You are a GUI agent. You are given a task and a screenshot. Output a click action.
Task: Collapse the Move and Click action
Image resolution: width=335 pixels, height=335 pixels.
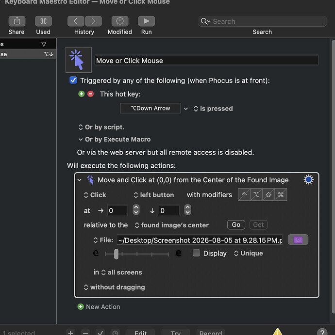(x=80, y=180)
